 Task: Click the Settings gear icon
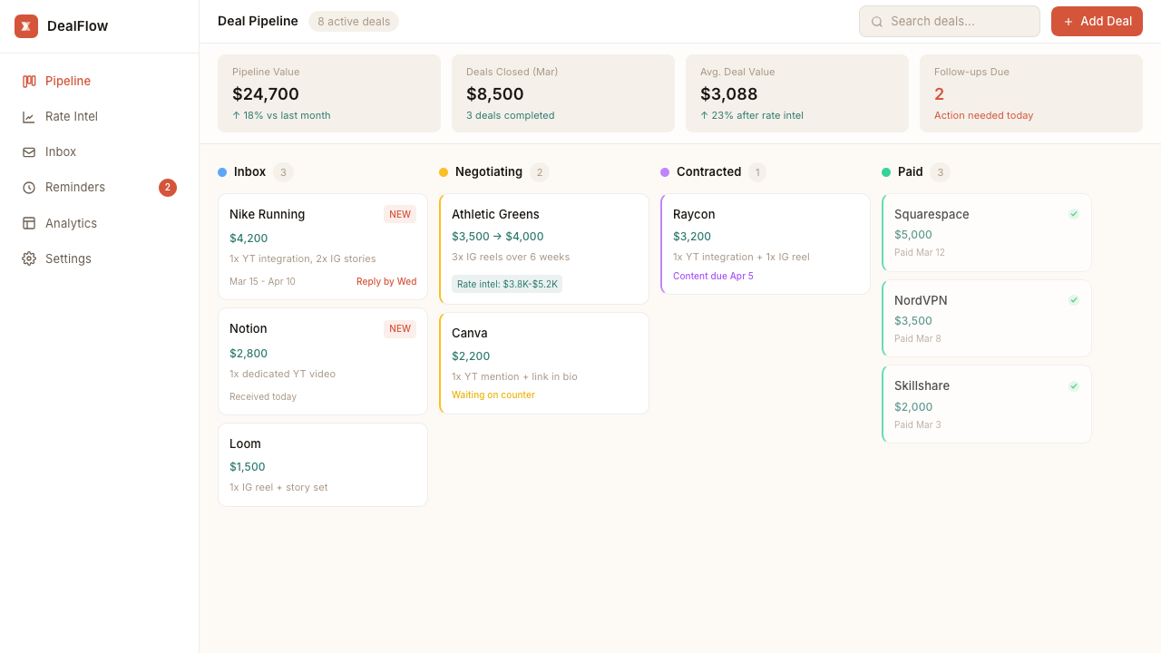coord(29,258)
